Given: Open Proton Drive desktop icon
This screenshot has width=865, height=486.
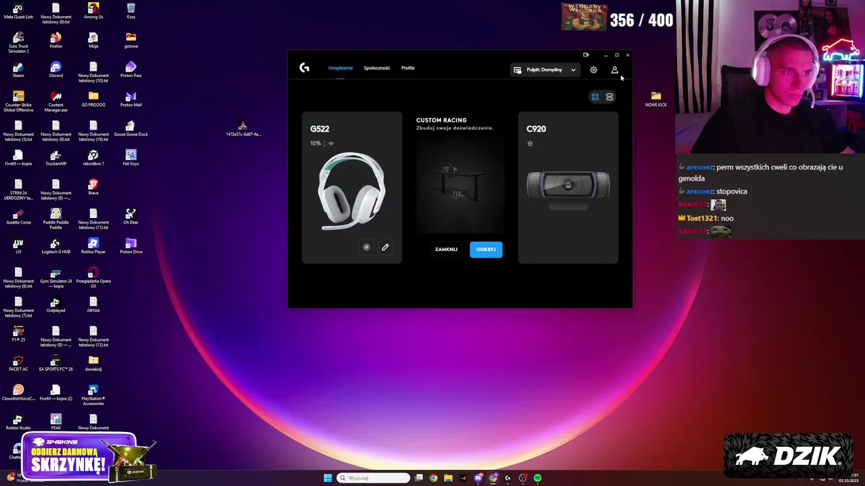Looking at the screenshot, I should coord(130,246).
